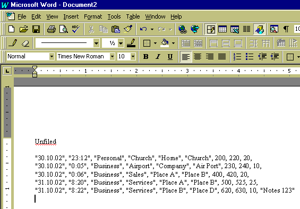The height and width of the screenshot is (209, 300).
Task: Click the tab stop selector on ruler
Action: point(7,71)
